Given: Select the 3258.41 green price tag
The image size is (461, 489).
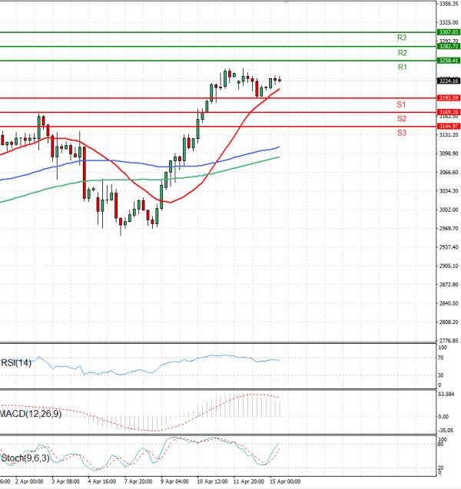Looking at the screenshot, I should coord(448,61).
